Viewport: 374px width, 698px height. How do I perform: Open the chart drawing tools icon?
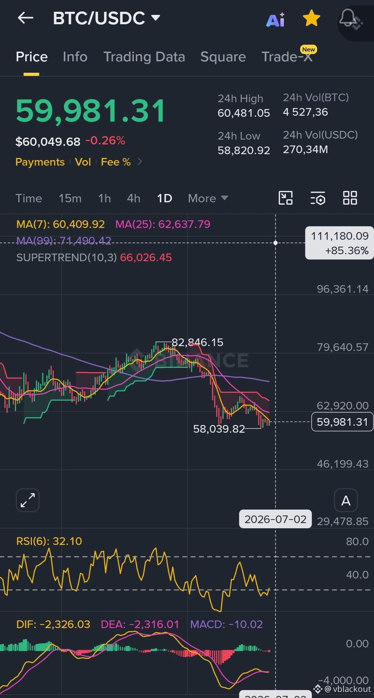(x=286, y=198)
